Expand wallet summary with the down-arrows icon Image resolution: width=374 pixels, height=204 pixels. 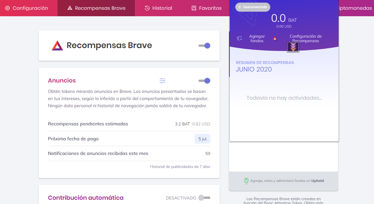[x=293, y=47]
